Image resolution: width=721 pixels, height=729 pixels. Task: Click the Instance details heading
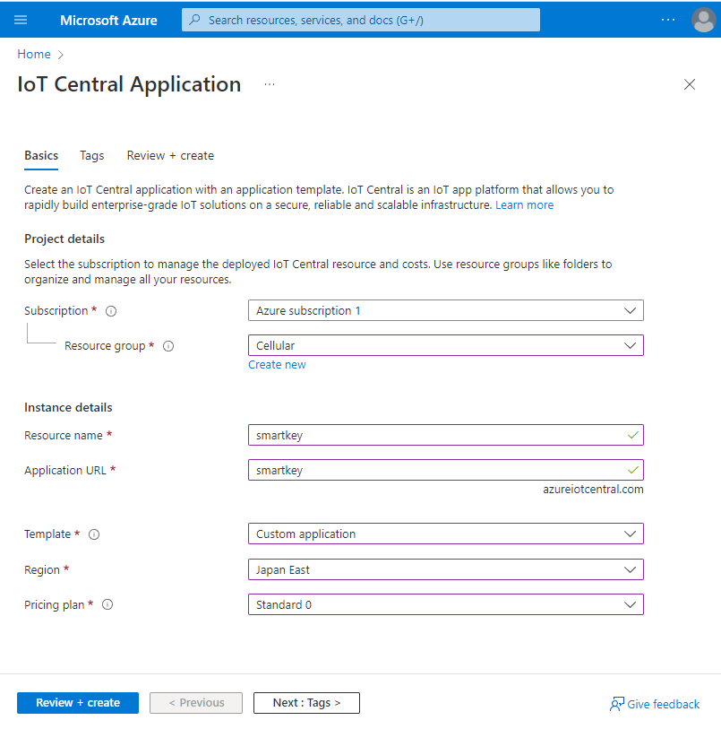tap(68, 407)
